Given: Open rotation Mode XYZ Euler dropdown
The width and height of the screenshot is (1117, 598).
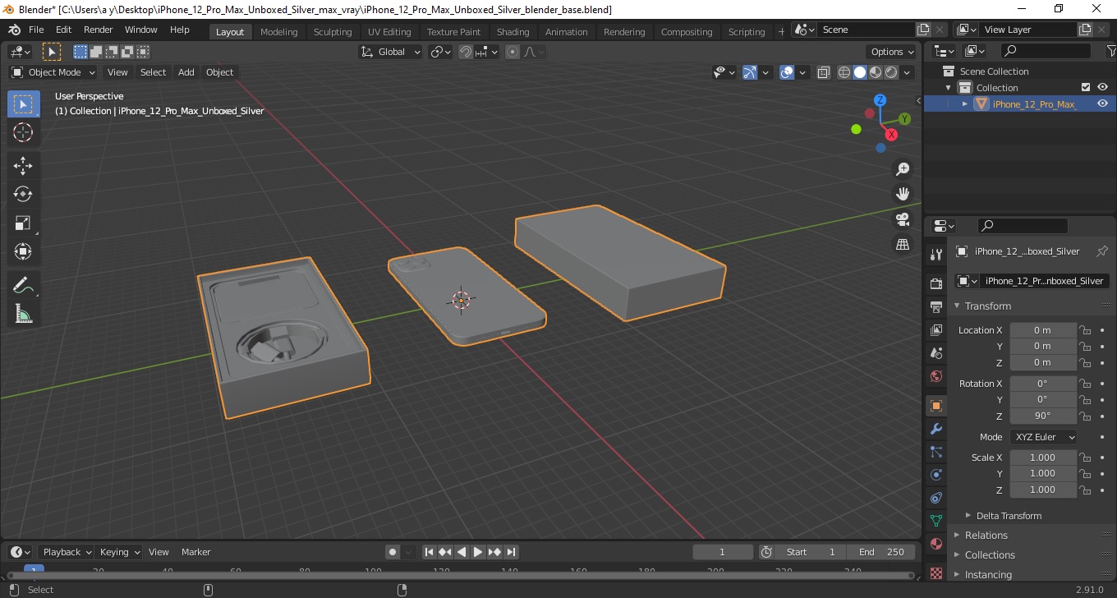Looking at the screenshot, I should [x=1043, y=437].
